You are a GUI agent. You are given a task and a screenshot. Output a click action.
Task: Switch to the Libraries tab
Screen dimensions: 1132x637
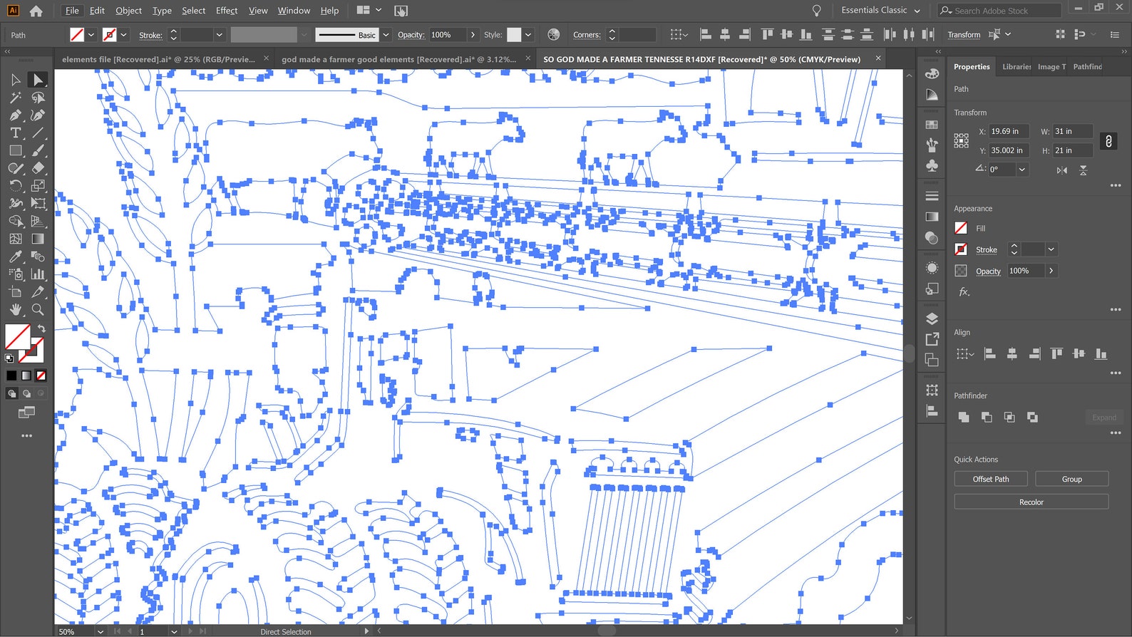(1016, 67)
